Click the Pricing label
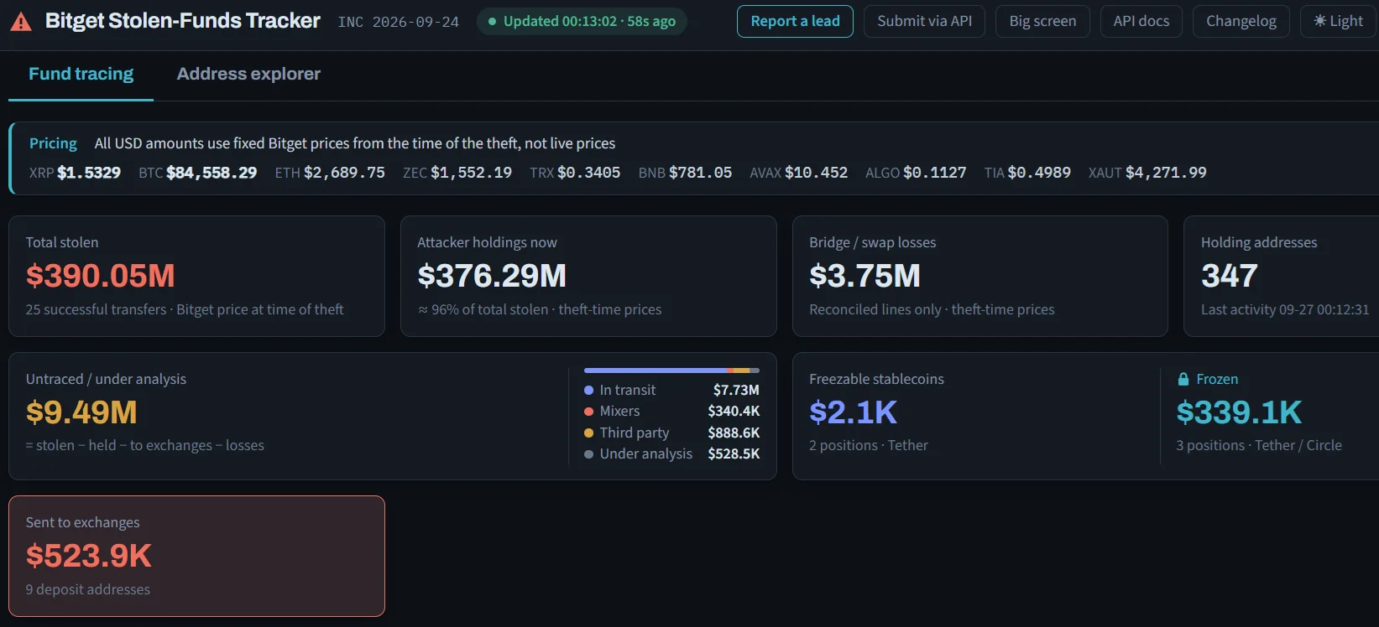Image resolution: width=1379 pixels, height=627 pixels. point(53,143)
